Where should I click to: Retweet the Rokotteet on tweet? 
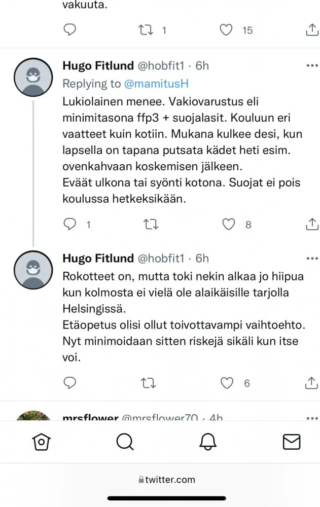[x=148, y=383]
